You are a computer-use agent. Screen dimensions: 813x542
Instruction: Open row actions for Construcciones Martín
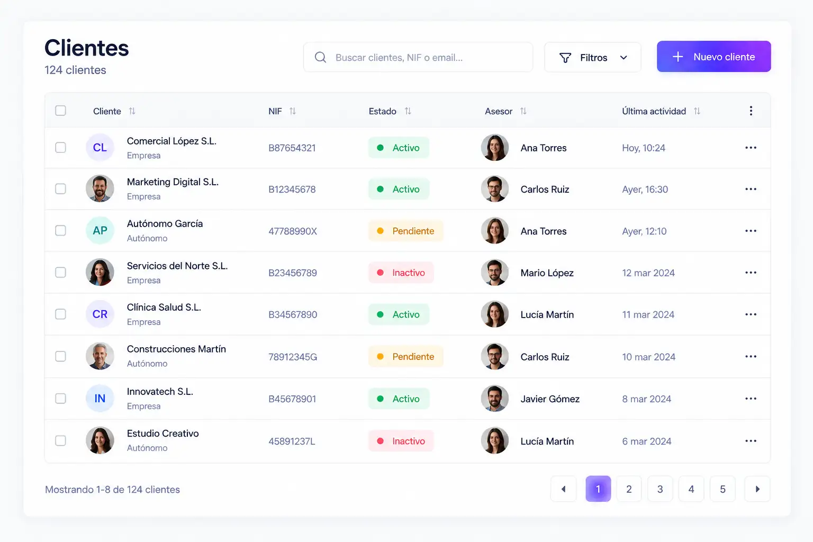tap(751, 356)
